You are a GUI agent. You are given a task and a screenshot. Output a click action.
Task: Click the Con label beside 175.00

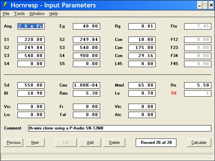(x=119, y=48)
